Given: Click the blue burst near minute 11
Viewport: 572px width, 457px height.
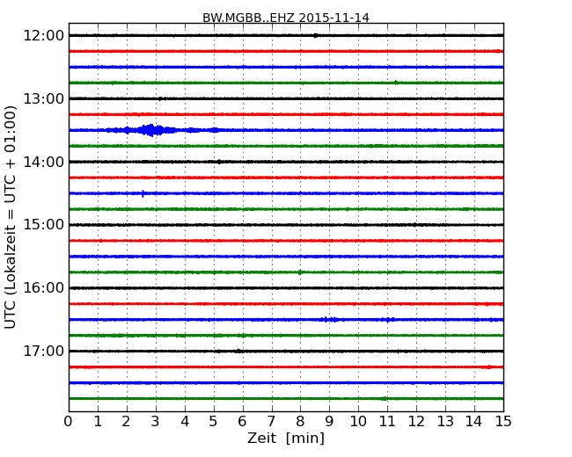Looking at the screenshot, I should click(388, 320).
